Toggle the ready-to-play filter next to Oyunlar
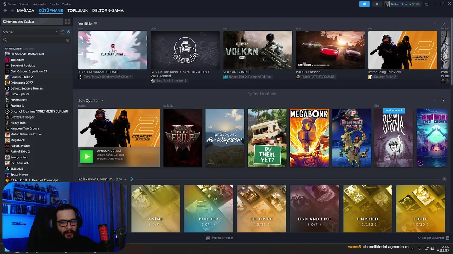 pyautogui.click(x=69, y=32)
